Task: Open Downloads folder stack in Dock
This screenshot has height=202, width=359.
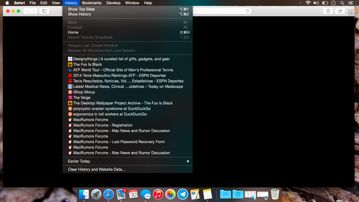Action: click(x=238, y=194)
